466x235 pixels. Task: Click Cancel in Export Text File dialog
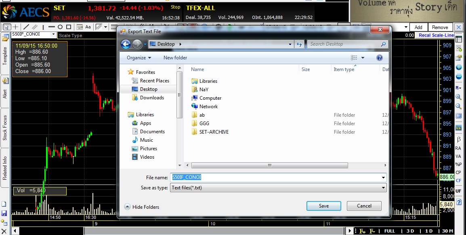tap(364, 206)
